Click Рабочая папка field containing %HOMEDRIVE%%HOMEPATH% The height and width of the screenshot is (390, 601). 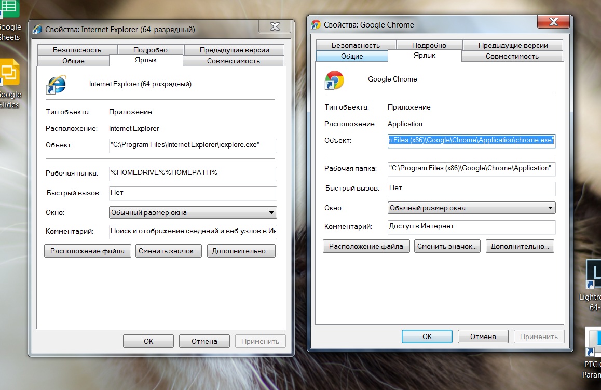click(193, 173)
